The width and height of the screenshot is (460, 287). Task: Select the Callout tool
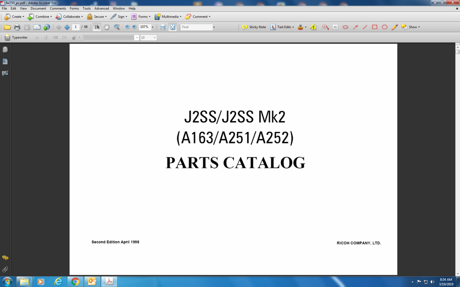coord(325,27)
